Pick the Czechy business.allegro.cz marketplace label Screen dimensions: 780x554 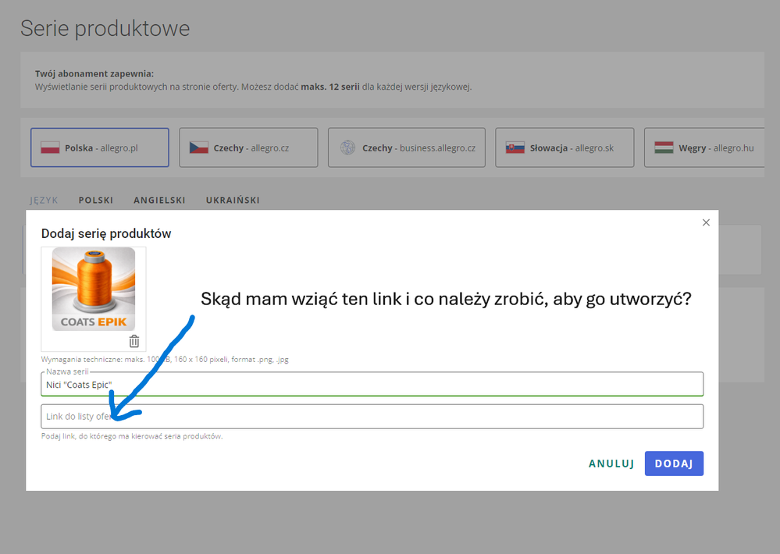[x=418, y=147]
